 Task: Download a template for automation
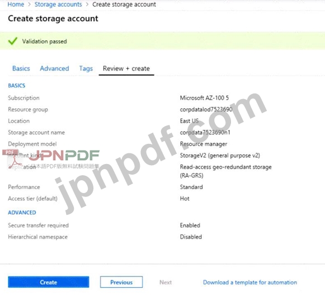coord(250,282)
